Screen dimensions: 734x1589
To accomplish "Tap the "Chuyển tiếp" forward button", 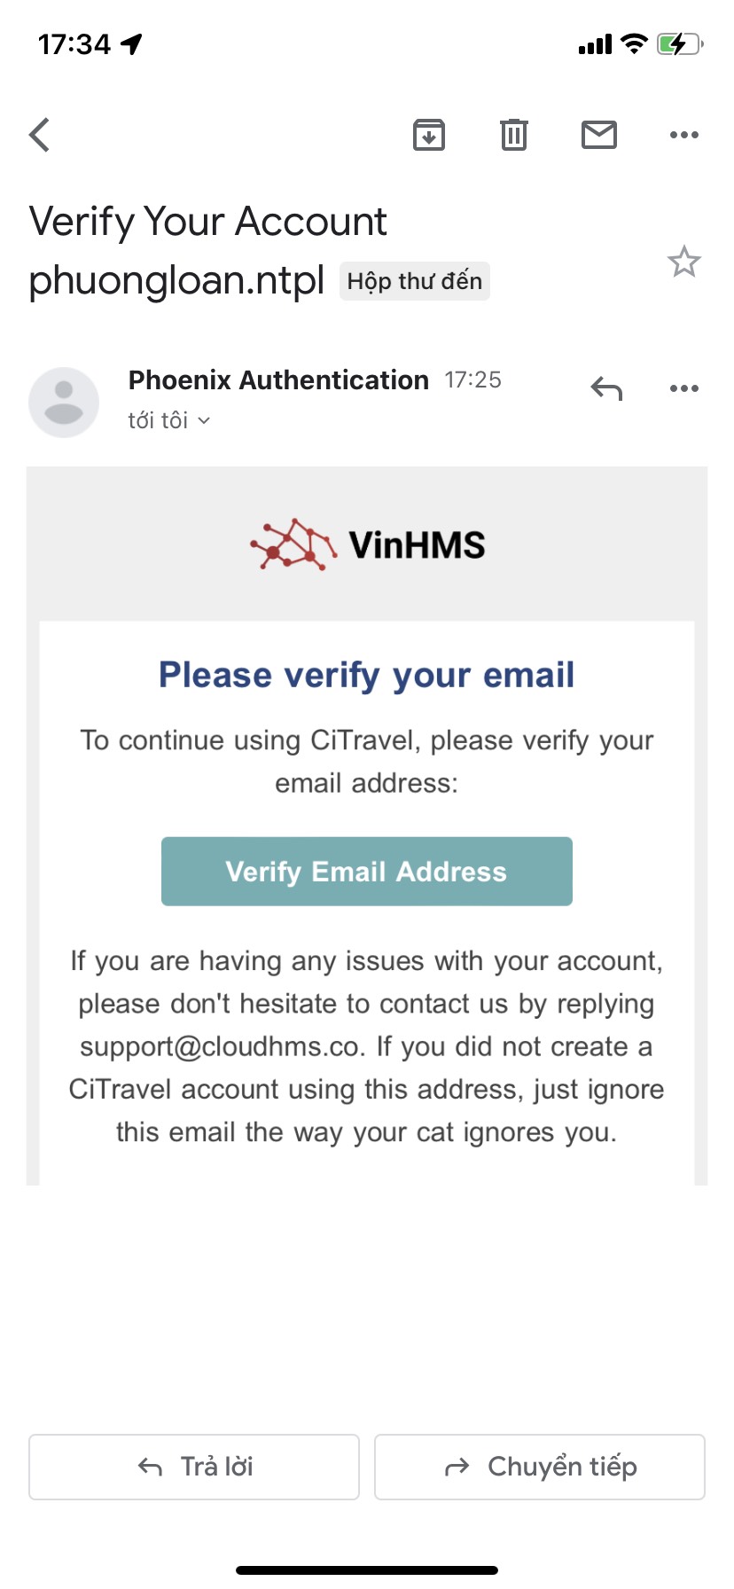I will [x=540, y=1467].
